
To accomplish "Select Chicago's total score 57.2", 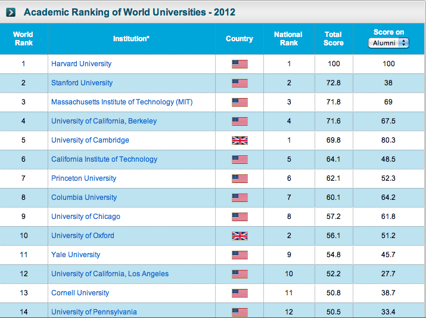I will click(334, 217).
